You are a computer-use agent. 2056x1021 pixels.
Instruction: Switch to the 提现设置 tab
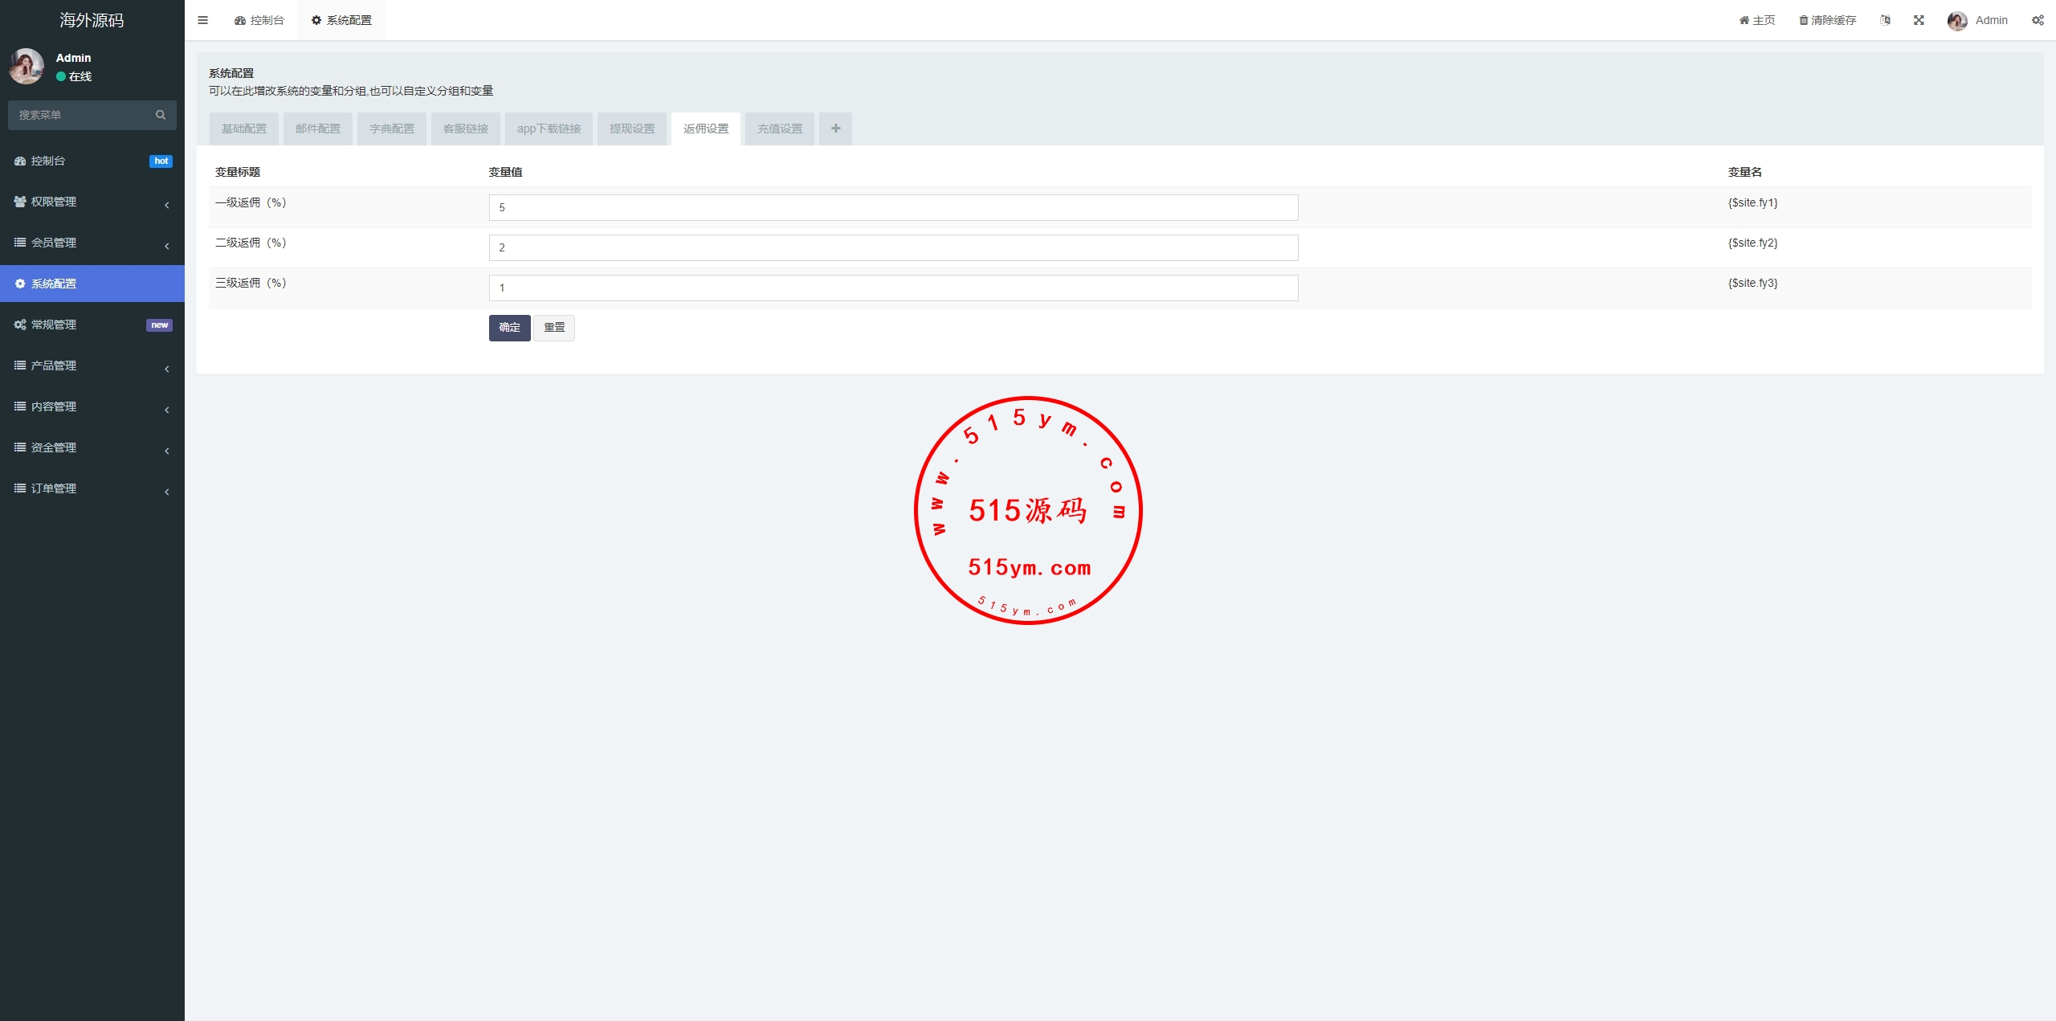coord(631,129)
